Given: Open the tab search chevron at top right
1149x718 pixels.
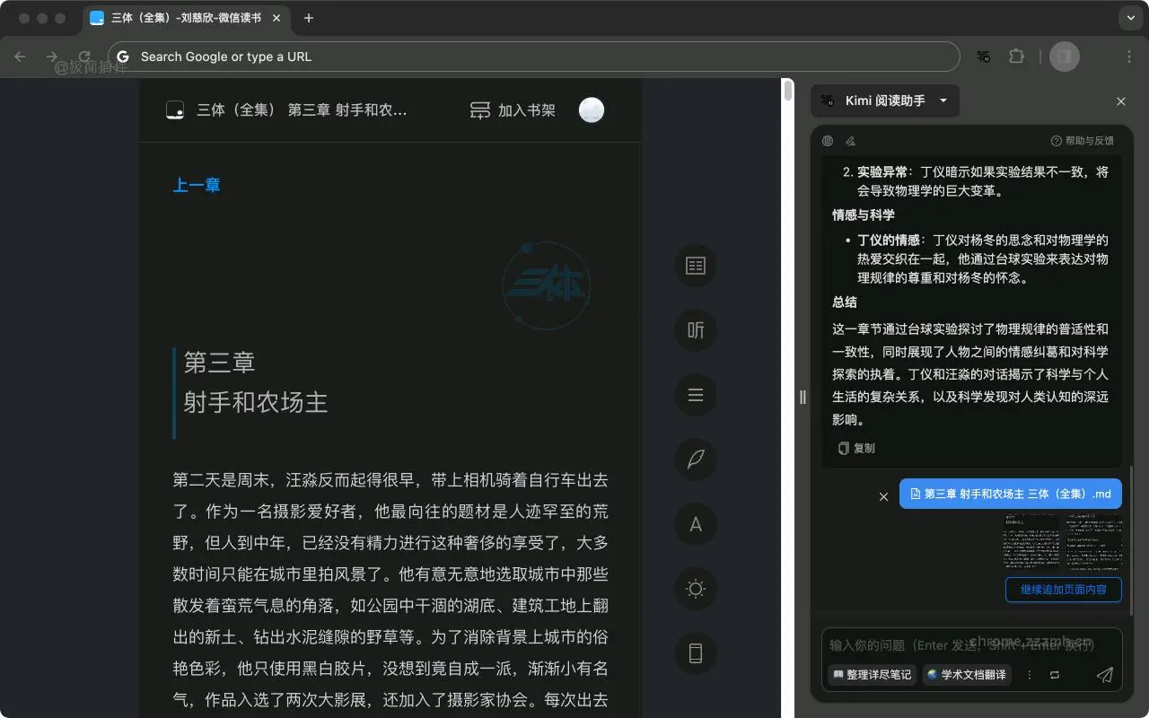Looking at the screenshot, I should tap(1129, 18).
